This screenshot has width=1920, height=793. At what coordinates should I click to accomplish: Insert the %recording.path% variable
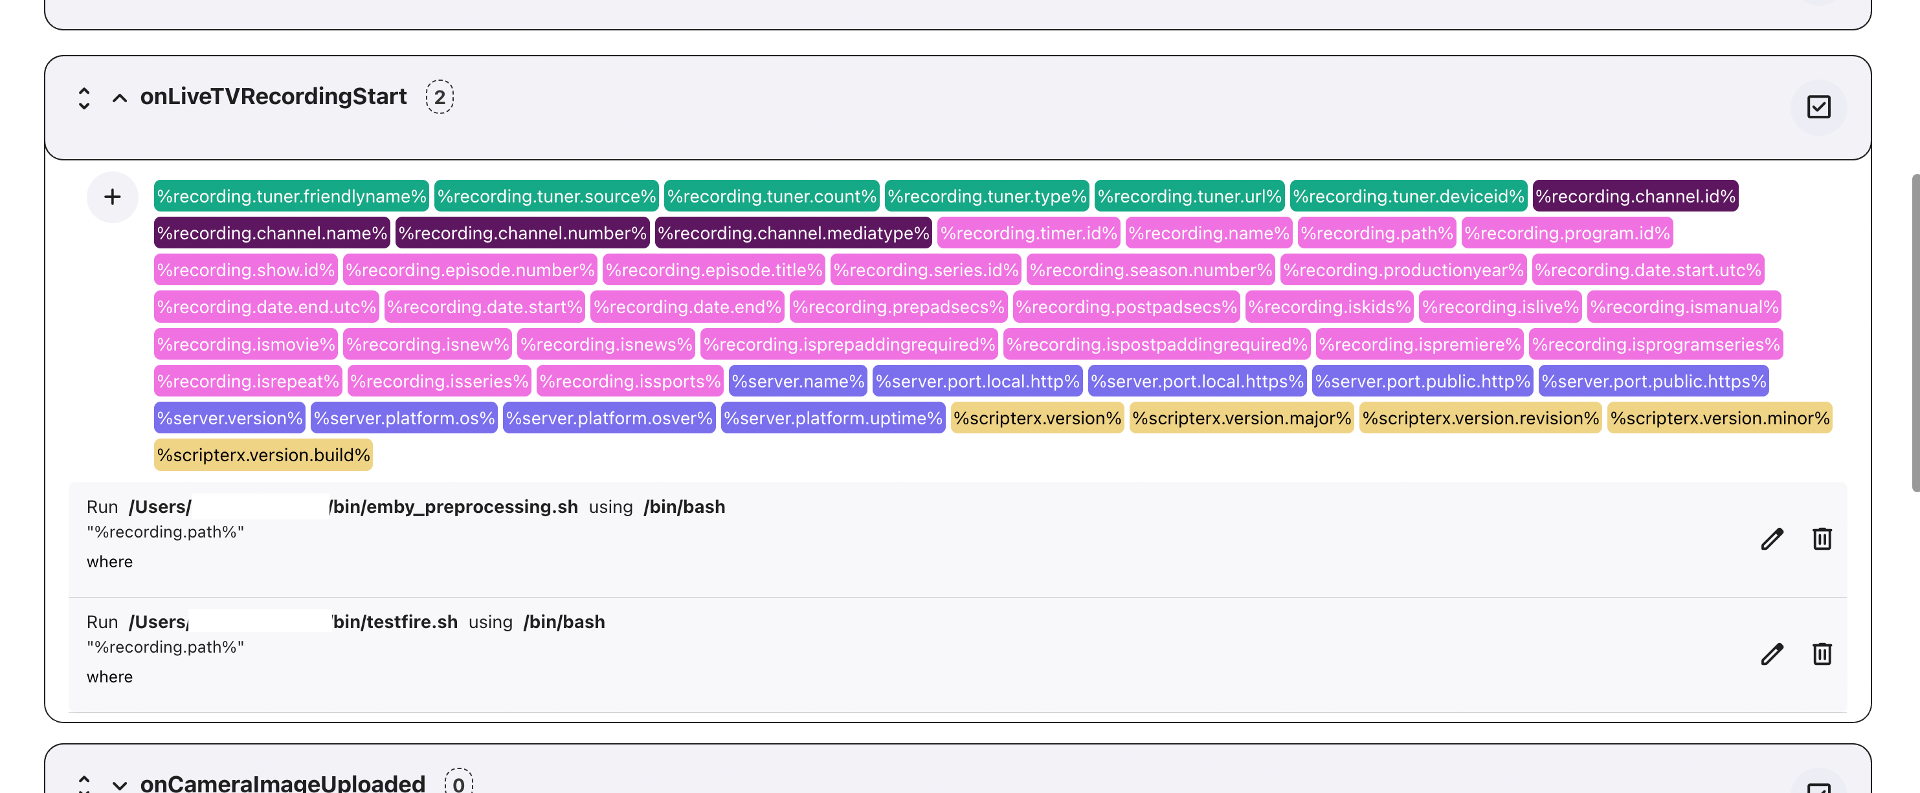[x=1376, y=232]
